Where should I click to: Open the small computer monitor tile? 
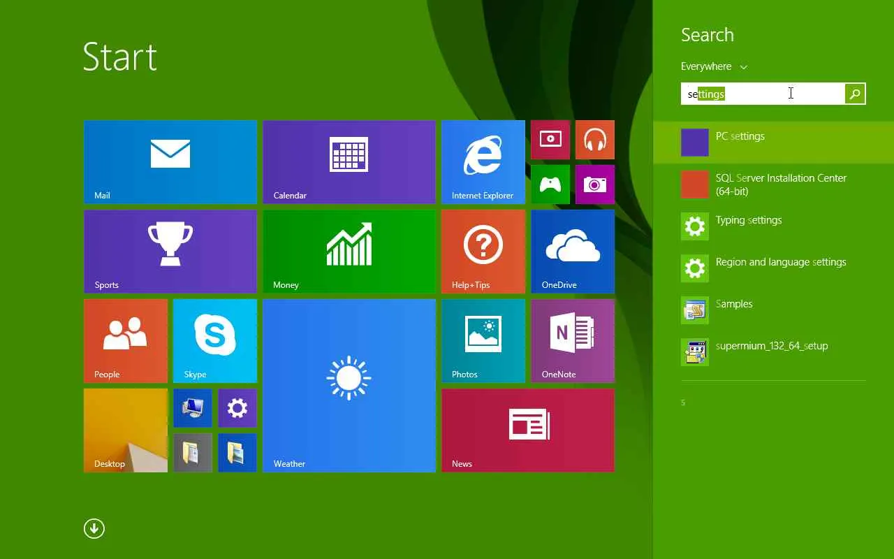[x=193, y=408]
